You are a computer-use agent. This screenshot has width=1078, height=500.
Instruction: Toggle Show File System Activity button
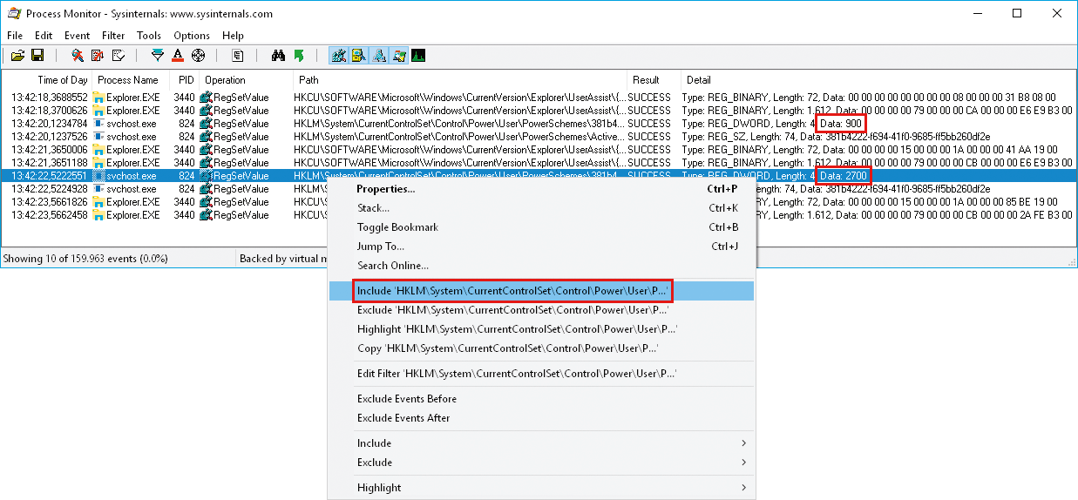pyautogui.click(x=358, y=56)
